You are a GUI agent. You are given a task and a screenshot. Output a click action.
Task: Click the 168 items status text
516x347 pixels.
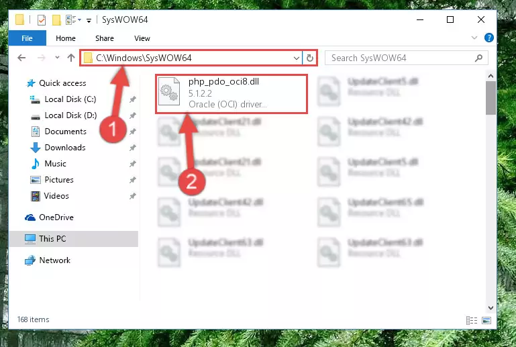[x=34, y=319]
